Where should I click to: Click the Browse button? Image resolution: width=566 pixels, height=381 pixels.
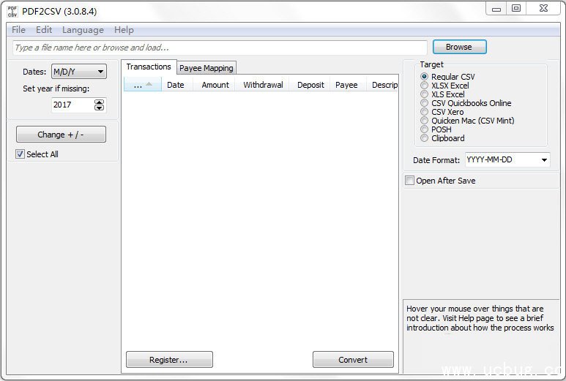click(x=458, y=47)
